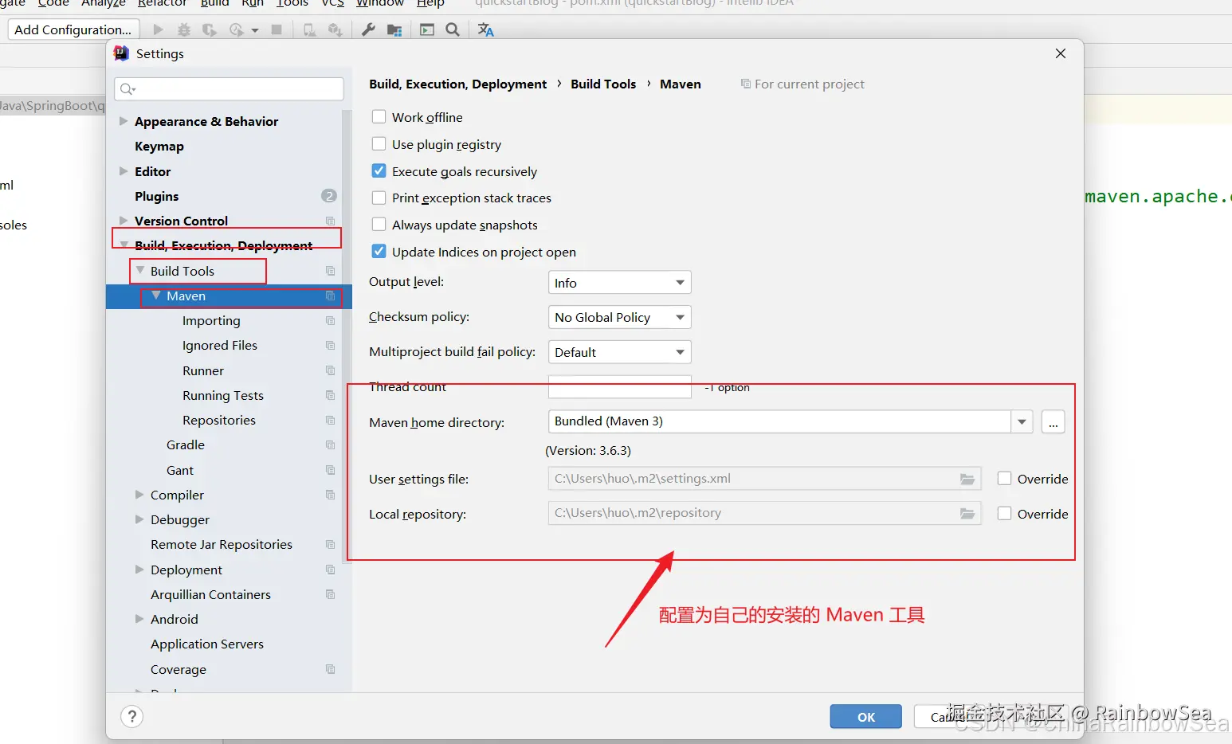Expand the Deployment node
Viewport: 1232px width, 744px height.
coord(139,570)
